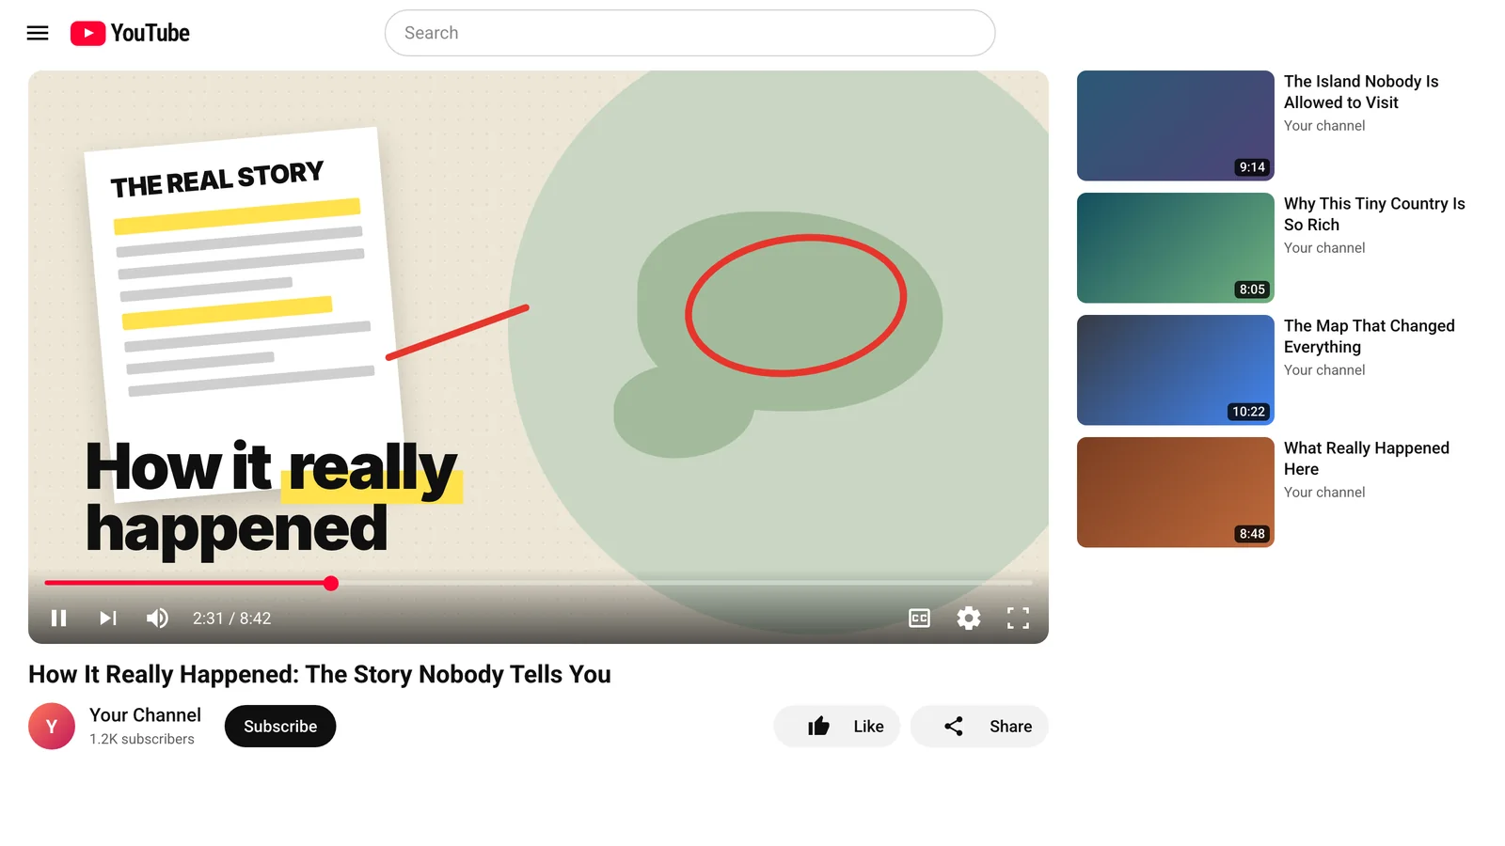Viewport: 1505px width, 846px height.
Task: Click the 9:14 duration badge
Action: 1252,167
